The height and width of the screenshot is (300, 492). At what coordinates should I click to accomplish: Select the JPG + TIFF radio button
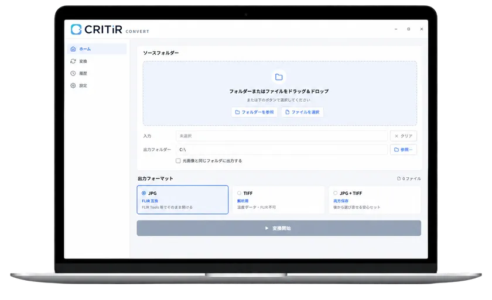pyautogui.click(x=336, y=193)
